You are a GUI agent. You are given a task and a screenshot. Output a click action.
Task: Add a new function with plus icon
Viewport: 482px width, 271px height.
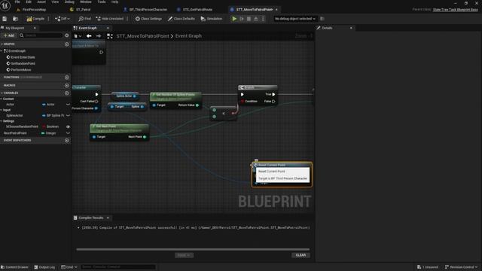coord(67,78)
